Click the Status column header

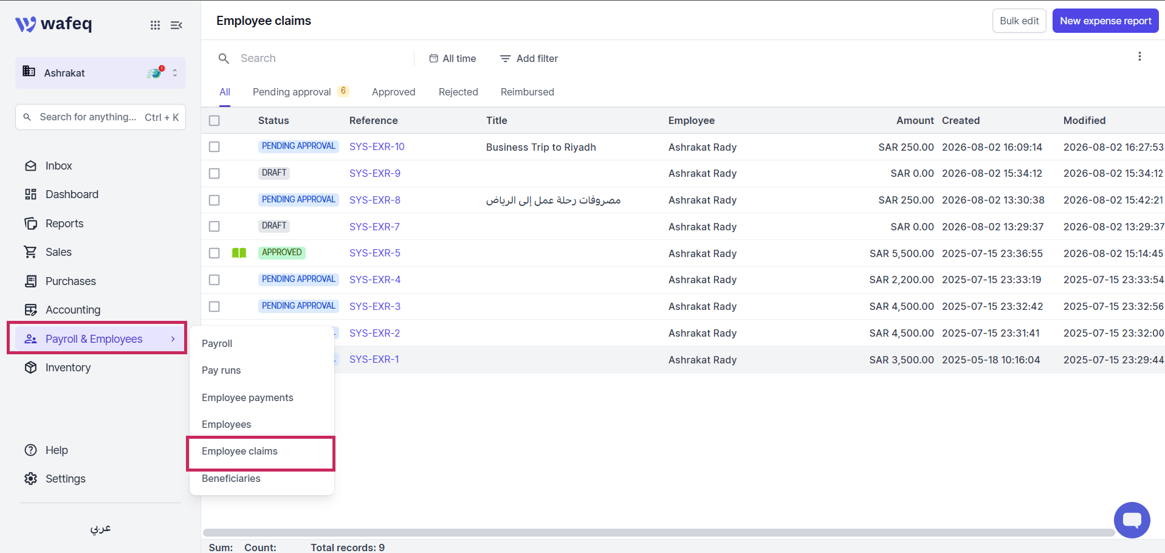273,120
